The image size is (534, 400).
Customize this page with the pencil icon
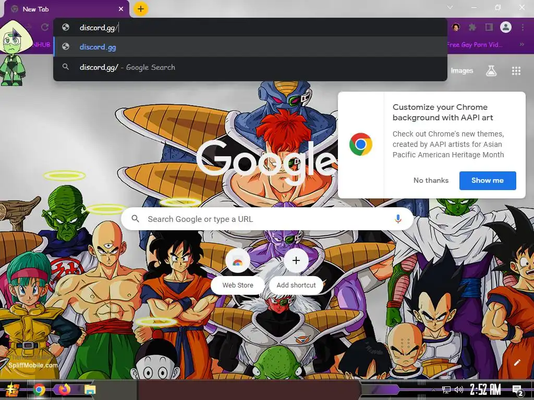[x=517, y=362]
